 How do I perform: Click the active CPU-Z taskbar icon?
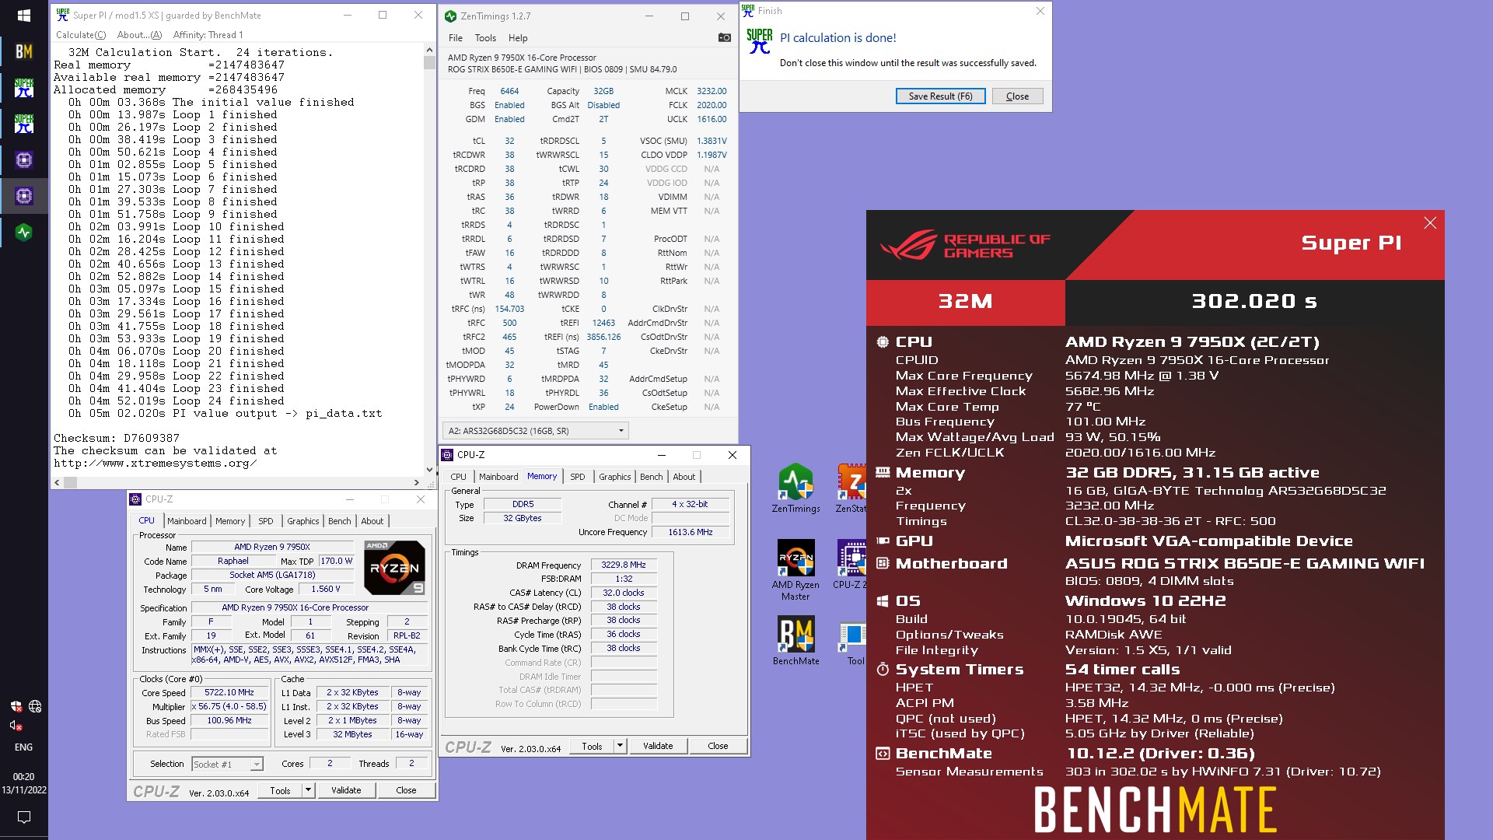click(24, 196)
